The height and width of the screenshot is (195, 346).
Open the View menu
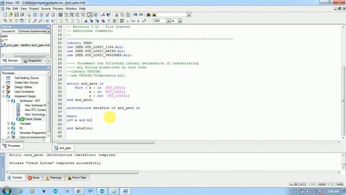[x=24, y=9]
